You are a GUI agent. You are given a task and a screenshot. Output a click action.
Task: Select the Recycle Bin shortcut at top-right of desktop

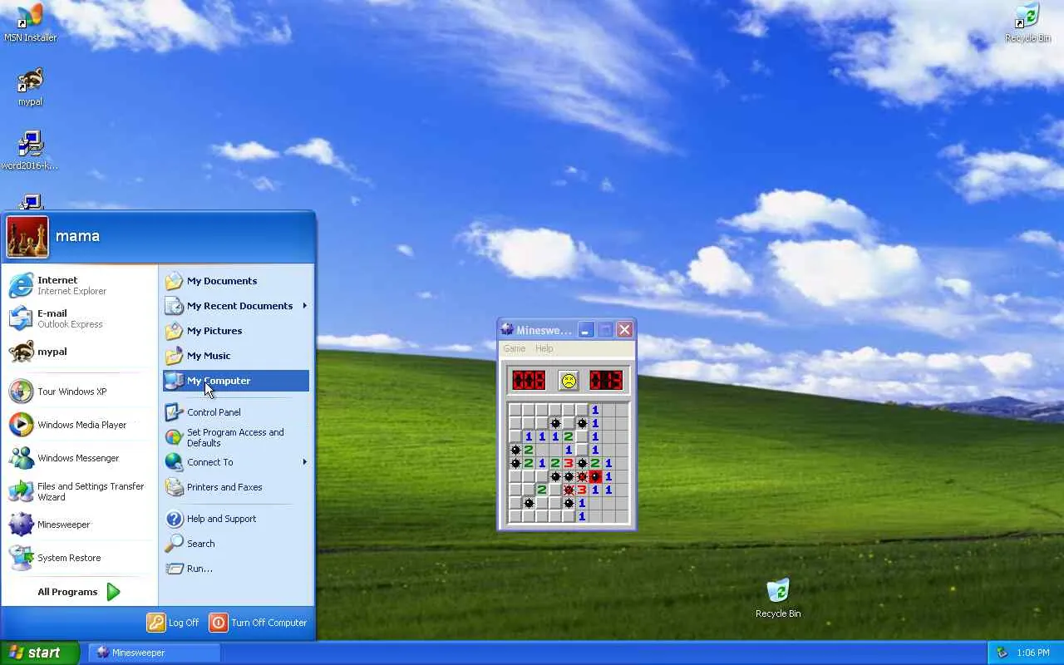click(x=1027, y=23)
